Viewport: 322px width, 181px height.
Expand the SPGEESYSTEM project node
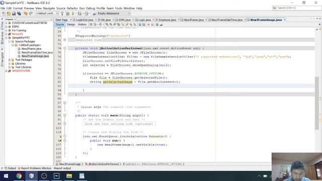7,71
